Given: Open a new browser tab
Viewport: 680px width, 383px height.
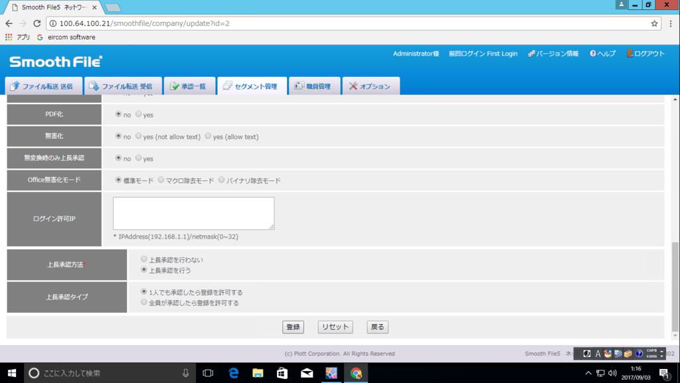Looking at the screenshot, I should tap(113, 8).
